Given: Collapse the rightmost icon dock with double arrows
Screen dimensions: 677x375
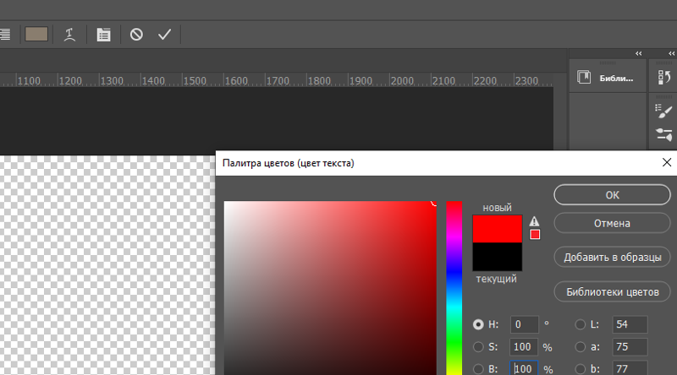Looking at the screenshot, I should pos(671,53).
